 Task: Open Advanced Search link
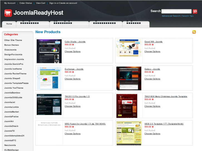click(x=171, y=16)
